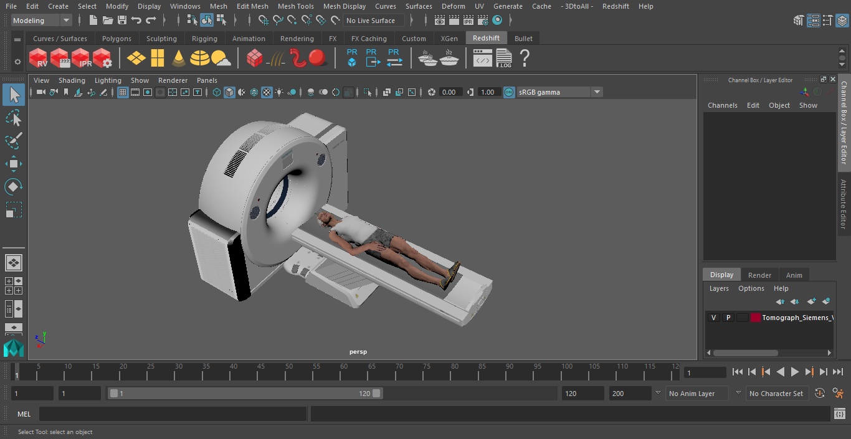Expand the shelf options gear menu
The width and height of the screenshot is (851, 439).
click(x=17, y=62)
